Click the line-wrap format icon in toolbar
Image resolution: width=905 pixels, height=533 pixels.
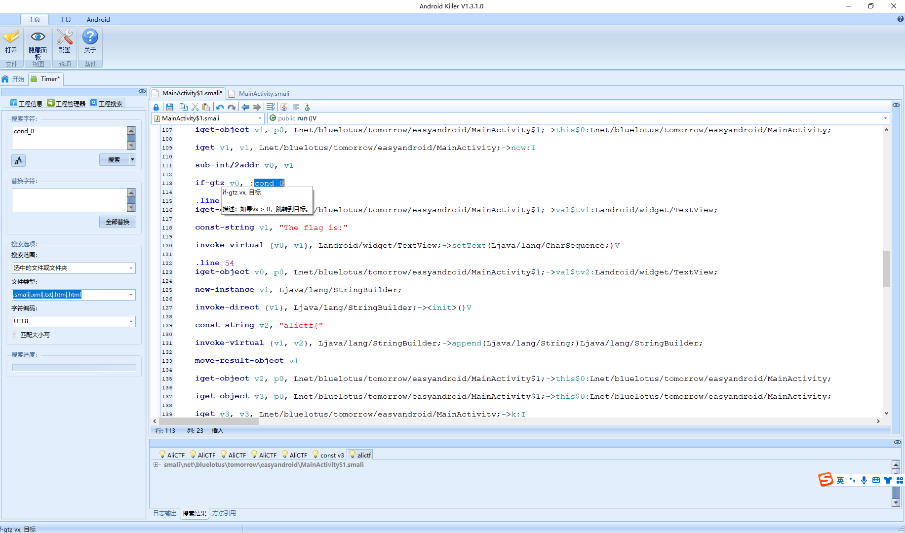[x=271, y=107]
